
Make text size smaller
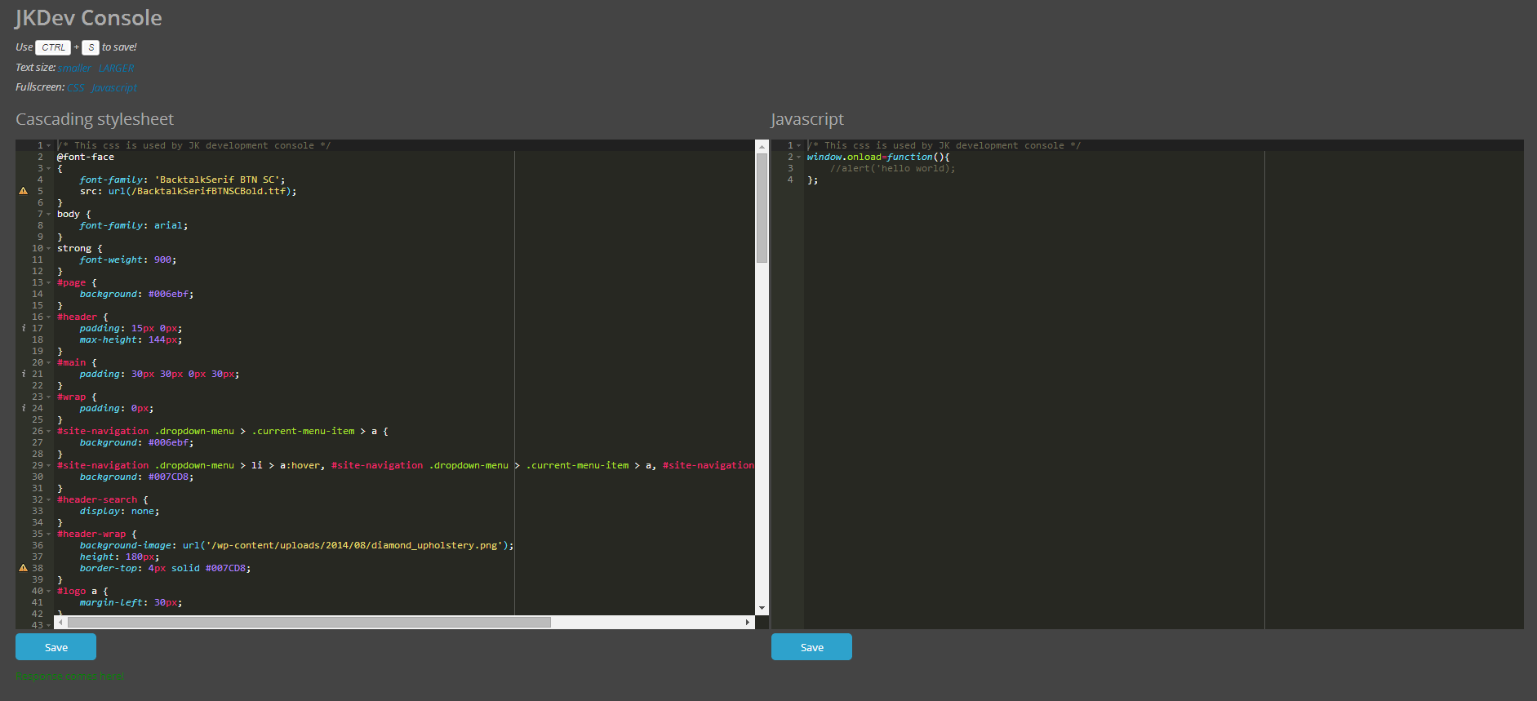(74, 69)
